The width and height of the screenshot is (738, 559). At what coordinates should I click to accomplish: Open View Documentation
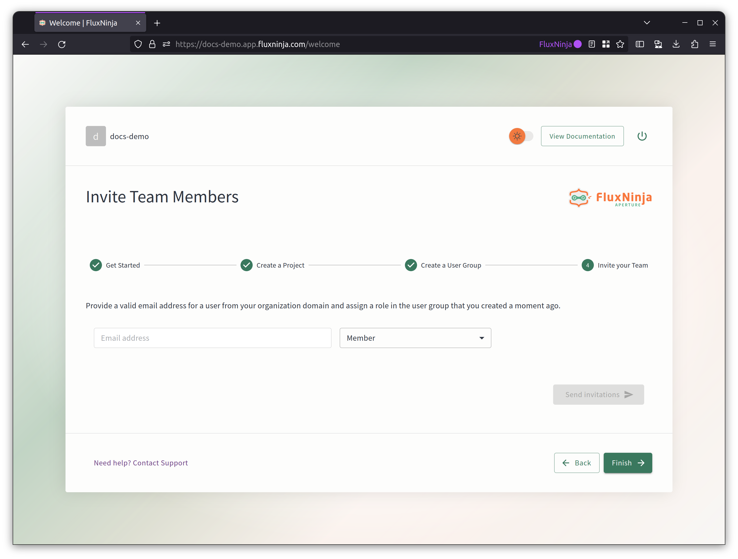tap(582, 136)
